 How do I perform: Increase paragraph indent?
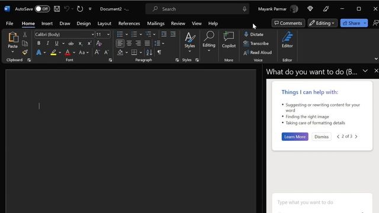click(173, 34)
